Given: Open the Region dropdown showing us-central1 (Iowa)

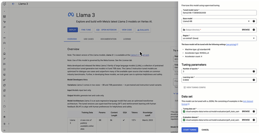Looking at the screenshot, I should 219,38.
